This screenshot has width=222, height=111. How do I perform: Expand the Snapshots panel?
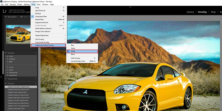(x=6, y=79)
